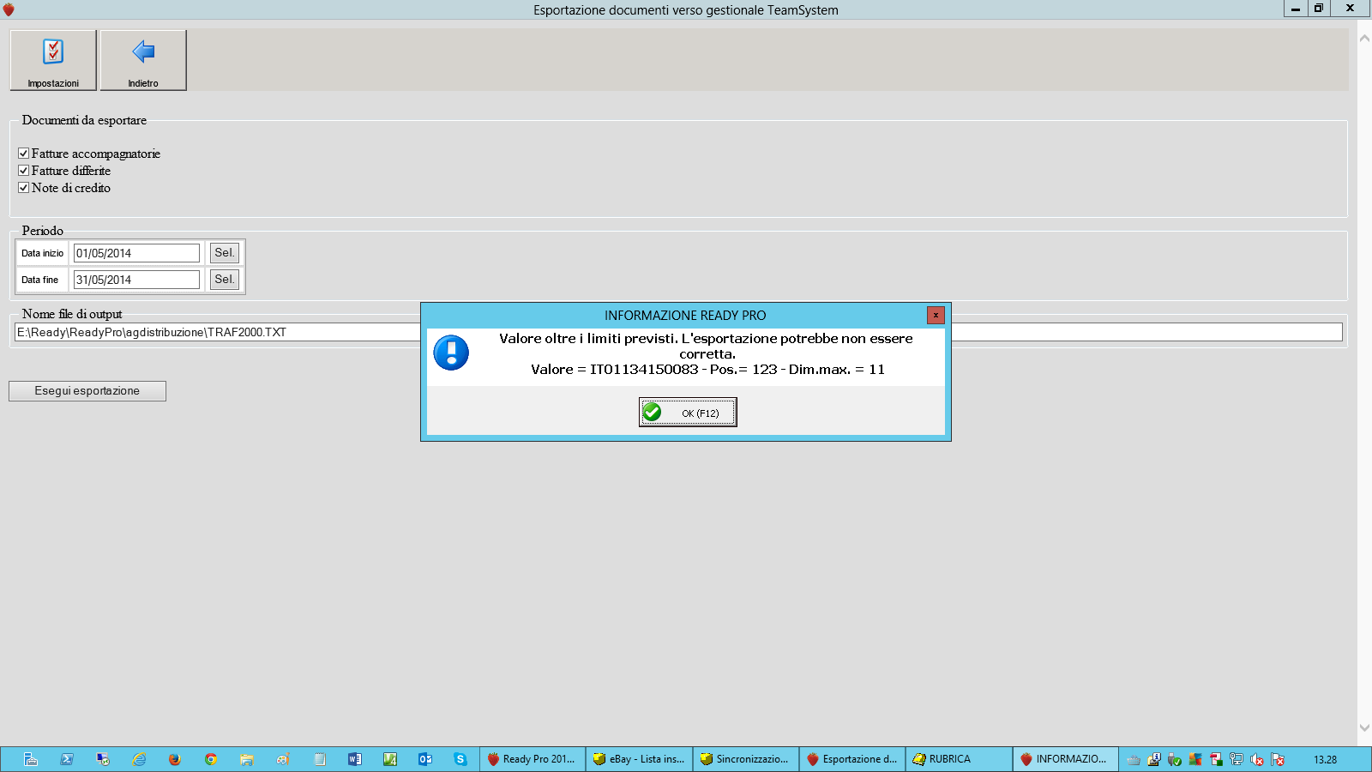Viewport: 1372px width, 772px height.
Task: Click the Data fine date field
Action: pos(136,280)
